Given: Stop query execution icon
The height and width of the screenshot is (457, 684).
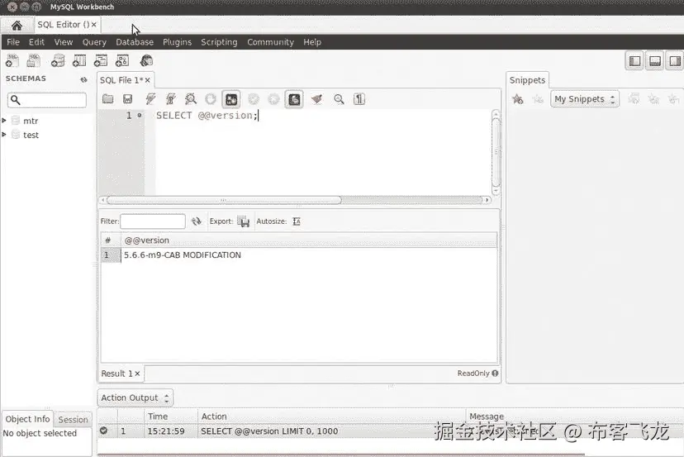Looking at the screenshot, I should [211, 99].
